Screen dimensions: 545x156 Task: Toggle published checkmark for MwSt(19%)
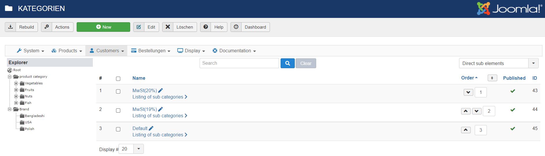click(x=513, y=110)
